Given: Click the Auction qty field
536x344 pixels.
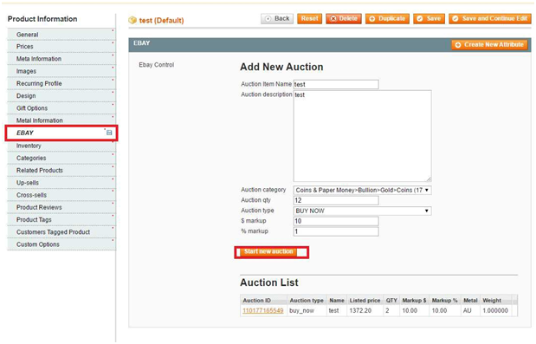Looking at the screenshot, I should point(336,200).
